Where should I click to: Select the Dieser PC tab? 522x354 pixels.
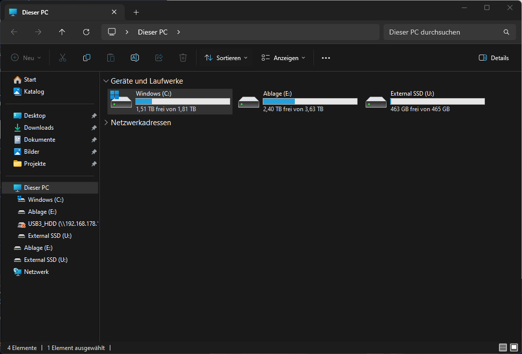(65, 13)
